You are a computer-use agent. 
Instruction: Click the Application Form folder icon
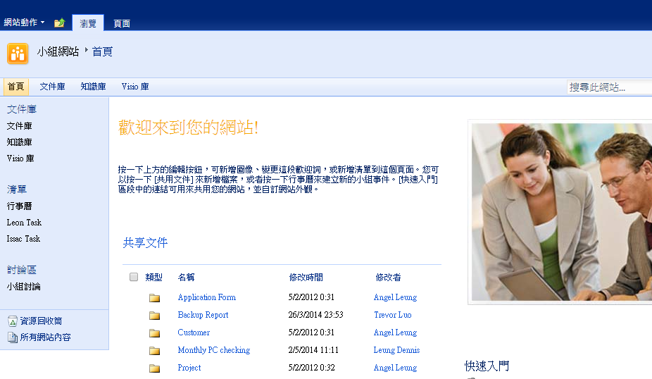[155, 298]
